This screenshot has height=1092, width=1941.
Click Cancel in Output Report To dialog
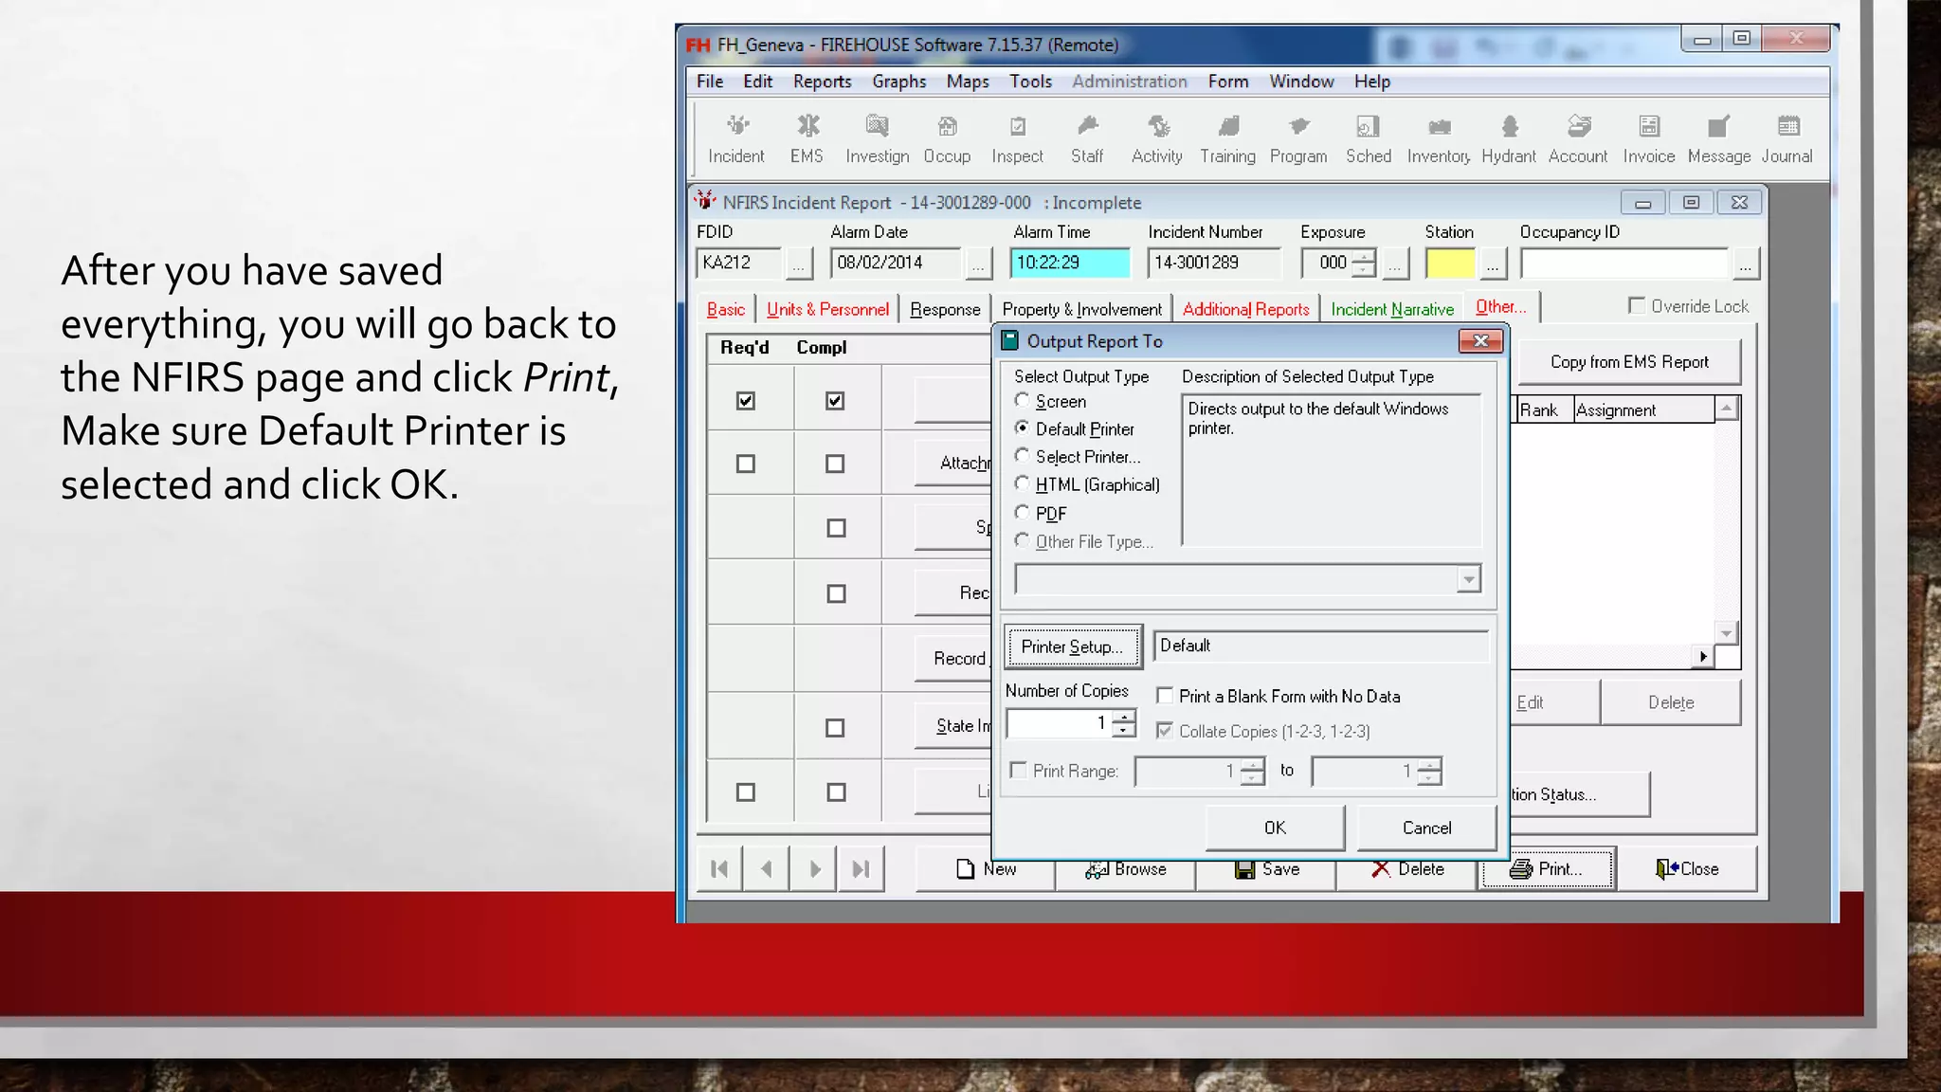[1426, 828]
